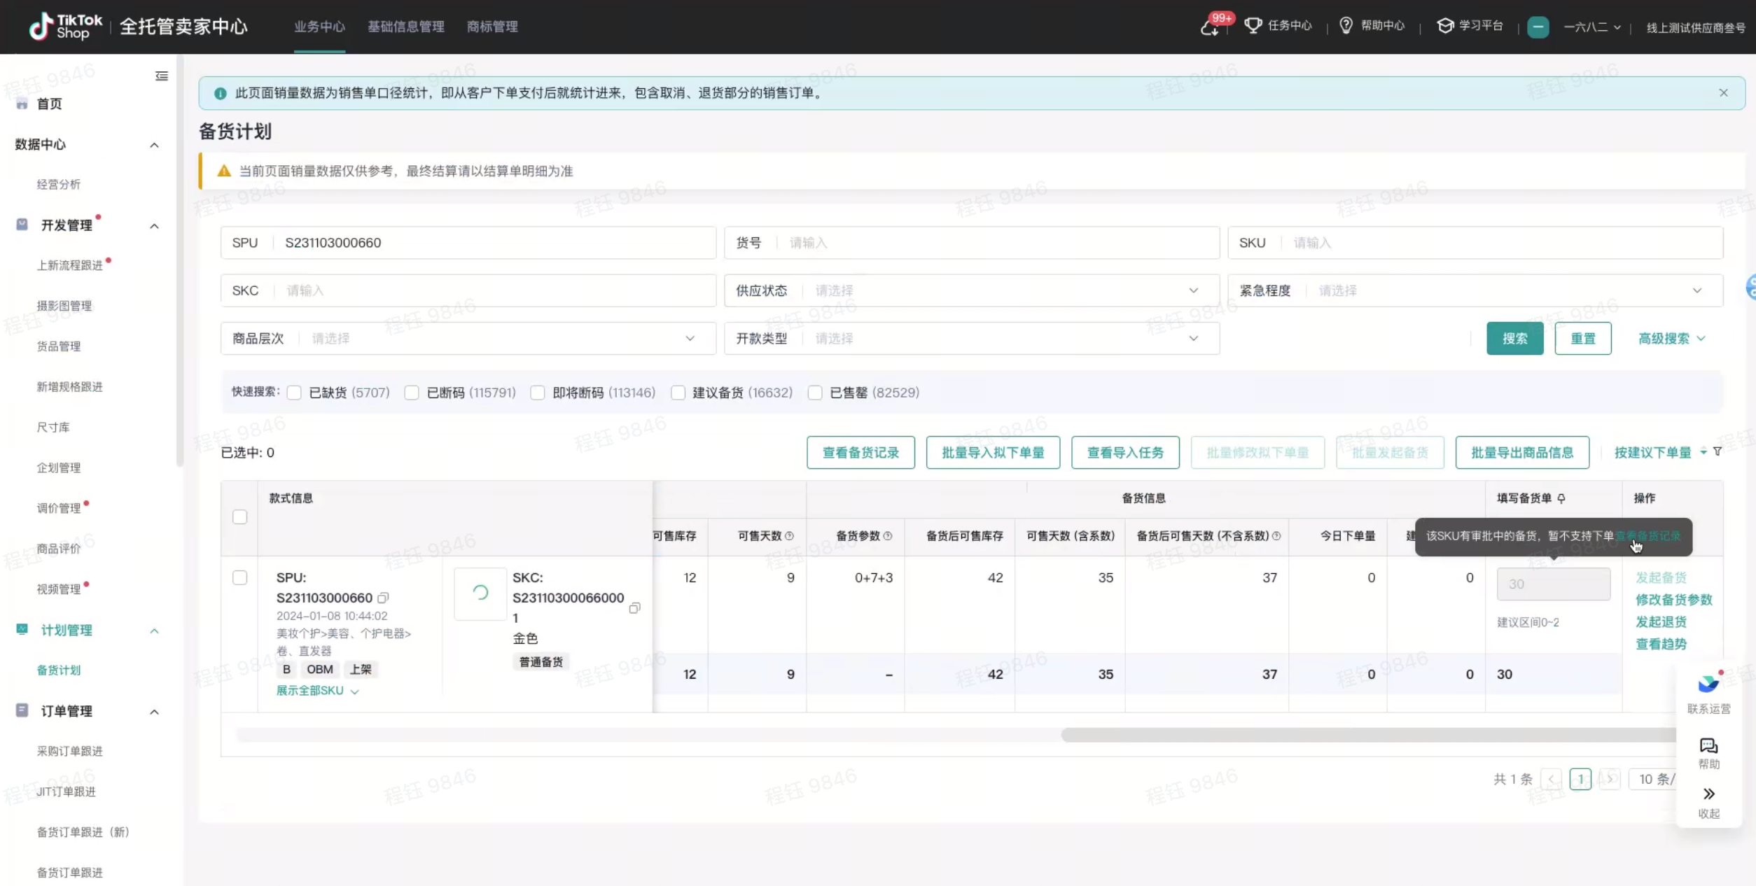The image size is (1756, 886).
Task: Collapse the 数据中心 sidebar section
Action: coord(154,145)
